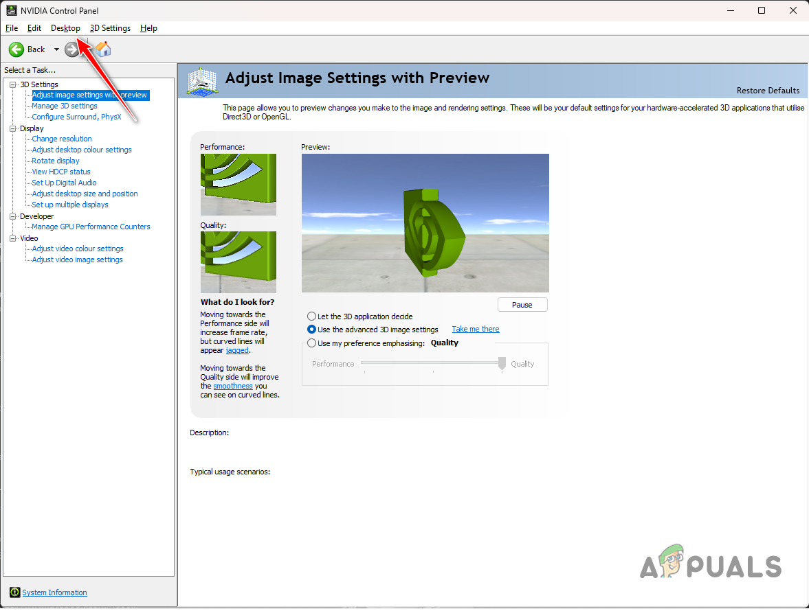Click the 'Description:' label
This screenshot has width=809, height=611.
pyautogui.click(x=210, y=433)
